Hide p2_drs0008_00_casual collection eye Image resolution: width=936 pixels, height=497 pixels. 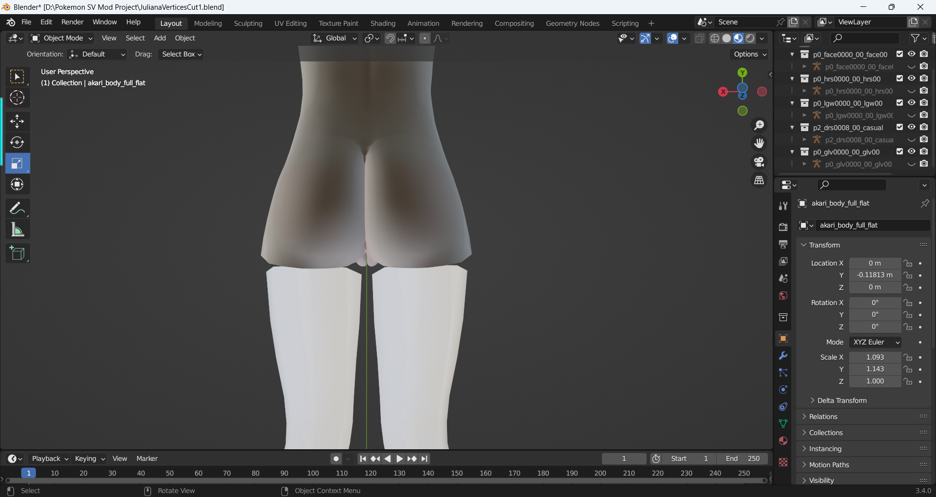[911, 127]
